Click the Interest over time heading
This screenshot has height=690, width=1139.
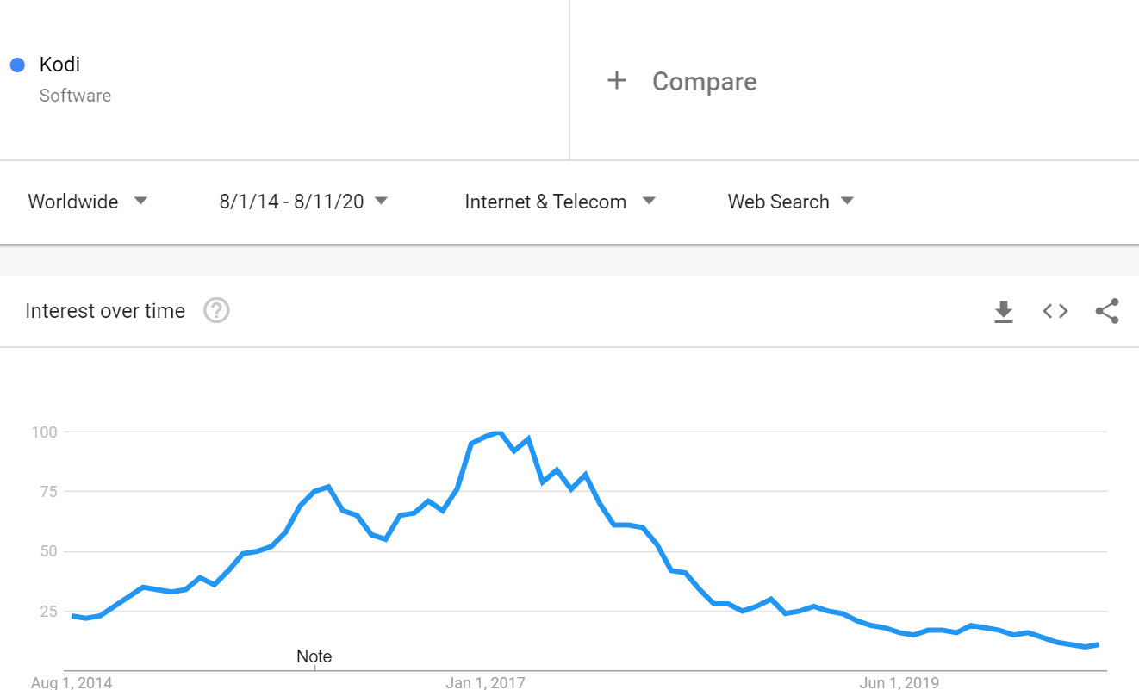[x=105, y=311]
